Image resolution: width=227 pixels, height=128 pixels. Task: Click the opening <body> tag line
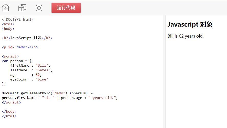coord(8,29)
